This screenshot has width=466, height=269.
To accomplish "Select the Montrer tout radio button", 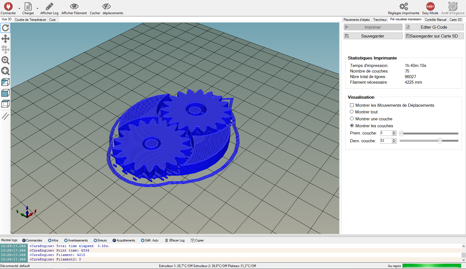I will pos(352,112).
